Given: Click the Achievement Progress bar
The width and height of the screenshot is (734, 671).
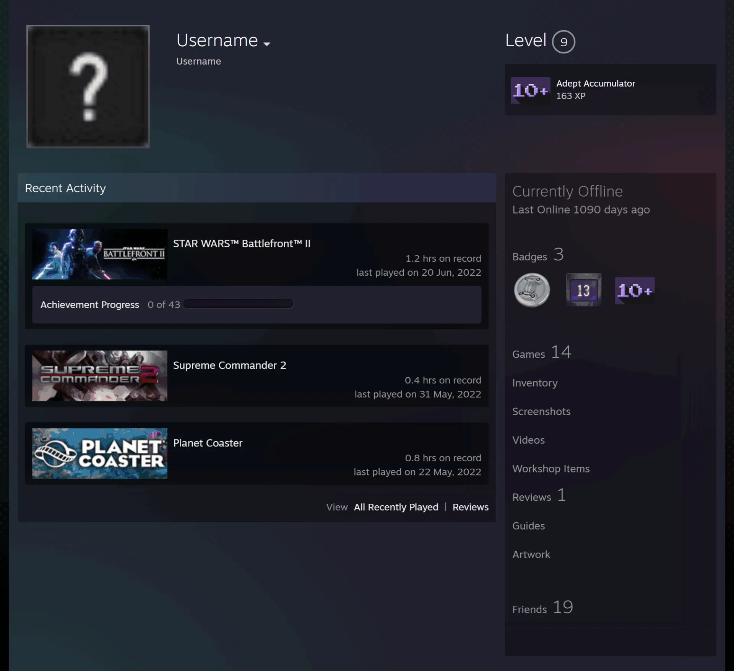Looking at the screenshot, I should pyautogui.click(x=238, y=304).
